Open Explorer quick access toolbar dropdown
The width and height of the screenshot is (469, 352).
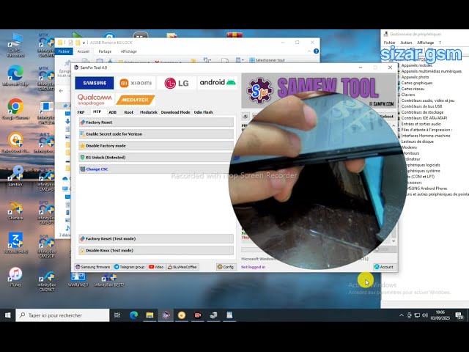(x=84, y=43)
